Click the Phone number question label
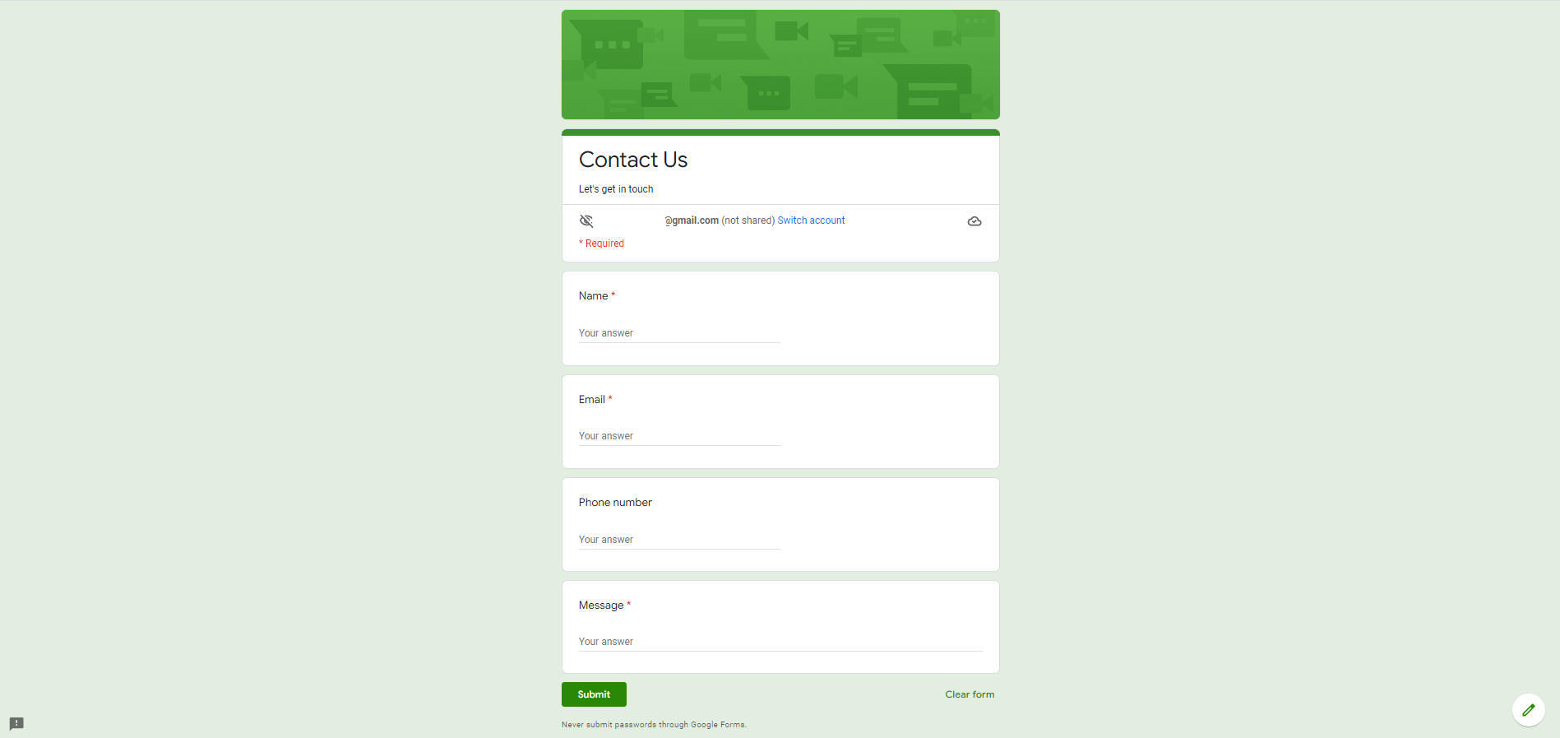The height and width of the screenshot is (738, 1560). click(615, 503)
